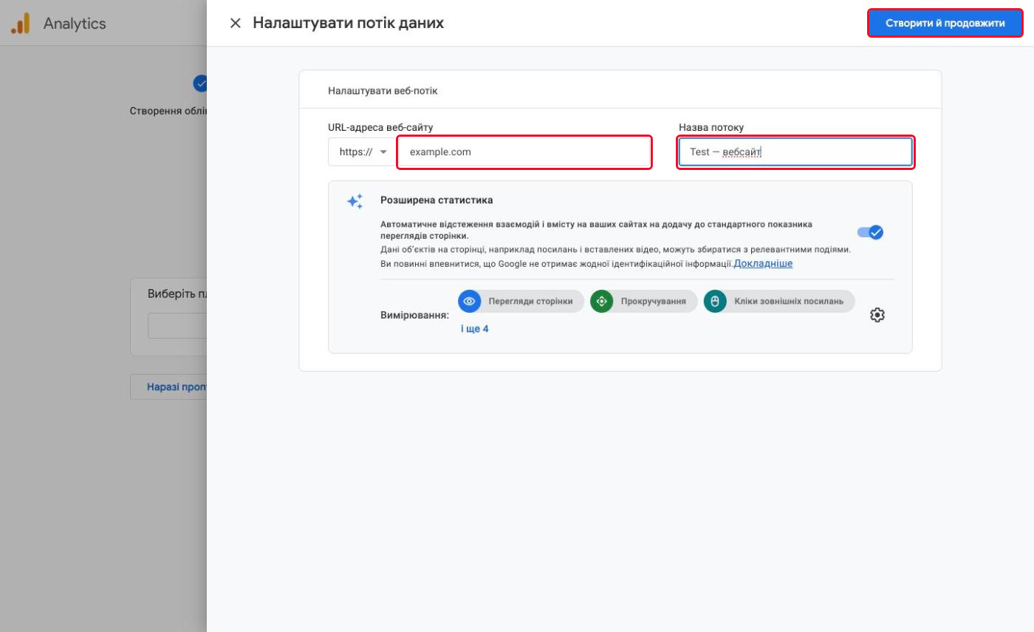
Task: Click the Прокручування chip label
Action: [x=654, y=301]
